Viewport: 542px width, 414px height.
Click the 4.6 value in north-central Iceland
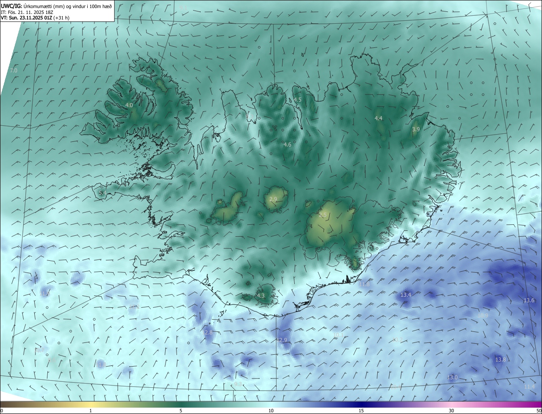point(288,145)
